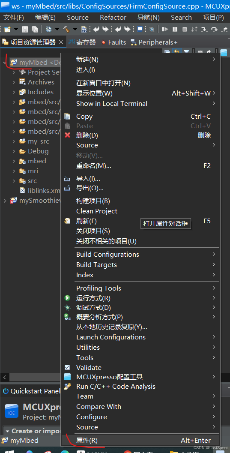
Task: Open the Search menu
Action: [181, 17]
